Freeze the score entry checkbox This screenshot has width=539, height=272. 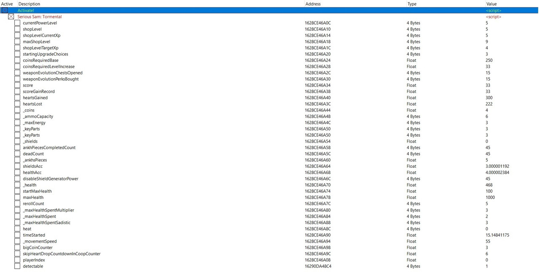(x=17, y=85)
